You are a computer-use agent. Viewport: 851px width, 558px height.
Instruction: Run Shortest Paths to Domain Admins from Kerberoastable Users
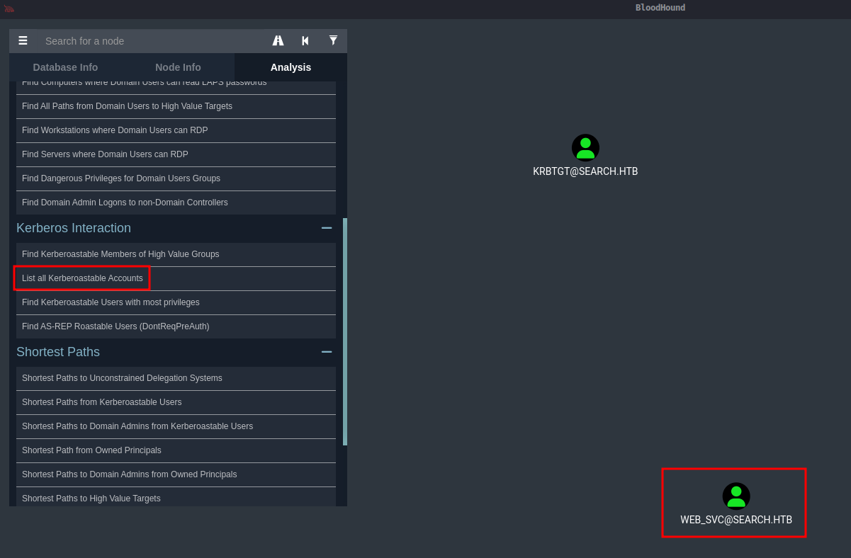click(176, 426)
